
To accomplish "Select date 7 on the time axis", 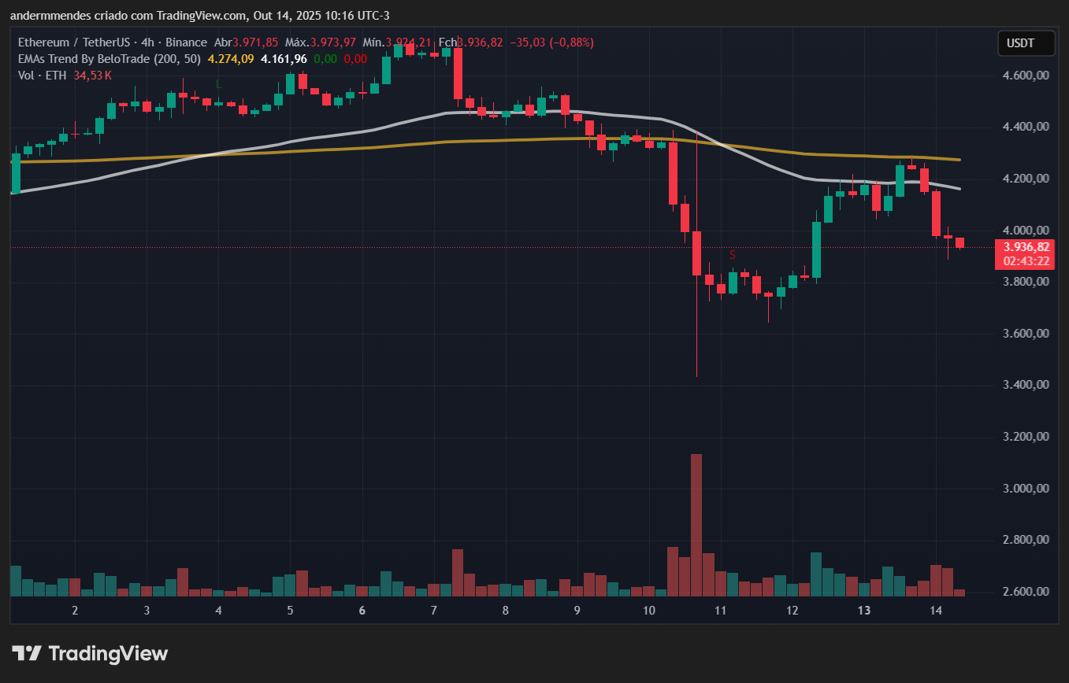I will (434, 611).
